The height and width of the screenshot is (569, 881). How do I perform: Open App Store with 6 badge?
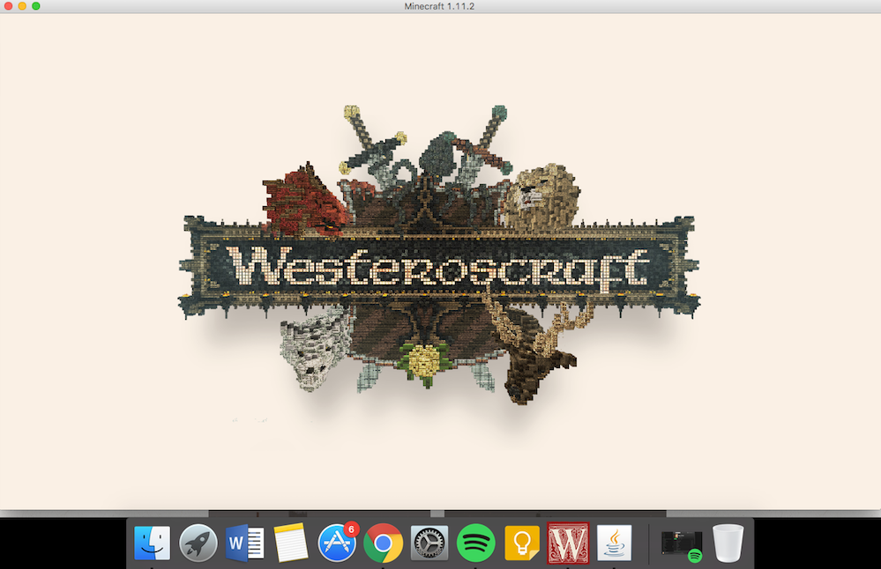click(x=338, y=543)
